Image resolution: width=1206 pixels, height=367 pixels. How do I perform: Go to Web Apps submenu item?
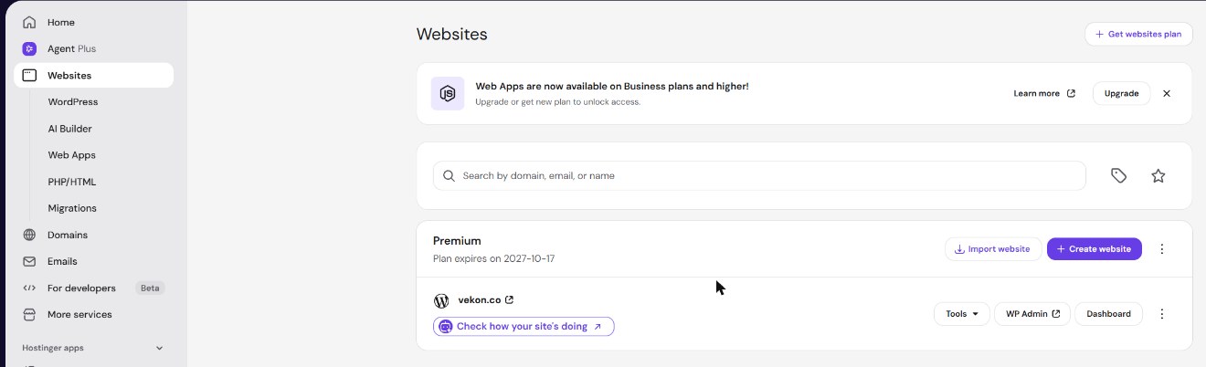[71, 155]
